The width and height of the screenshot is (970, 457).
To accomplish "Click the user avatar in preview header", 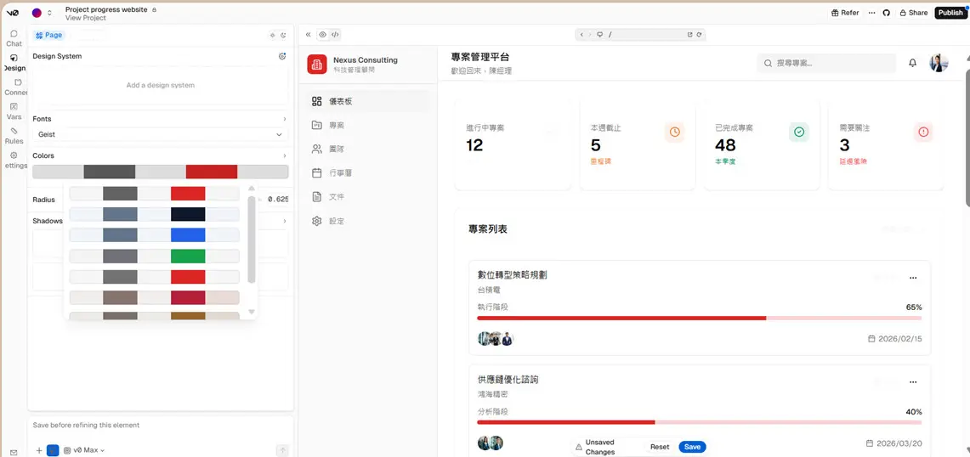I will coord(939,63).
